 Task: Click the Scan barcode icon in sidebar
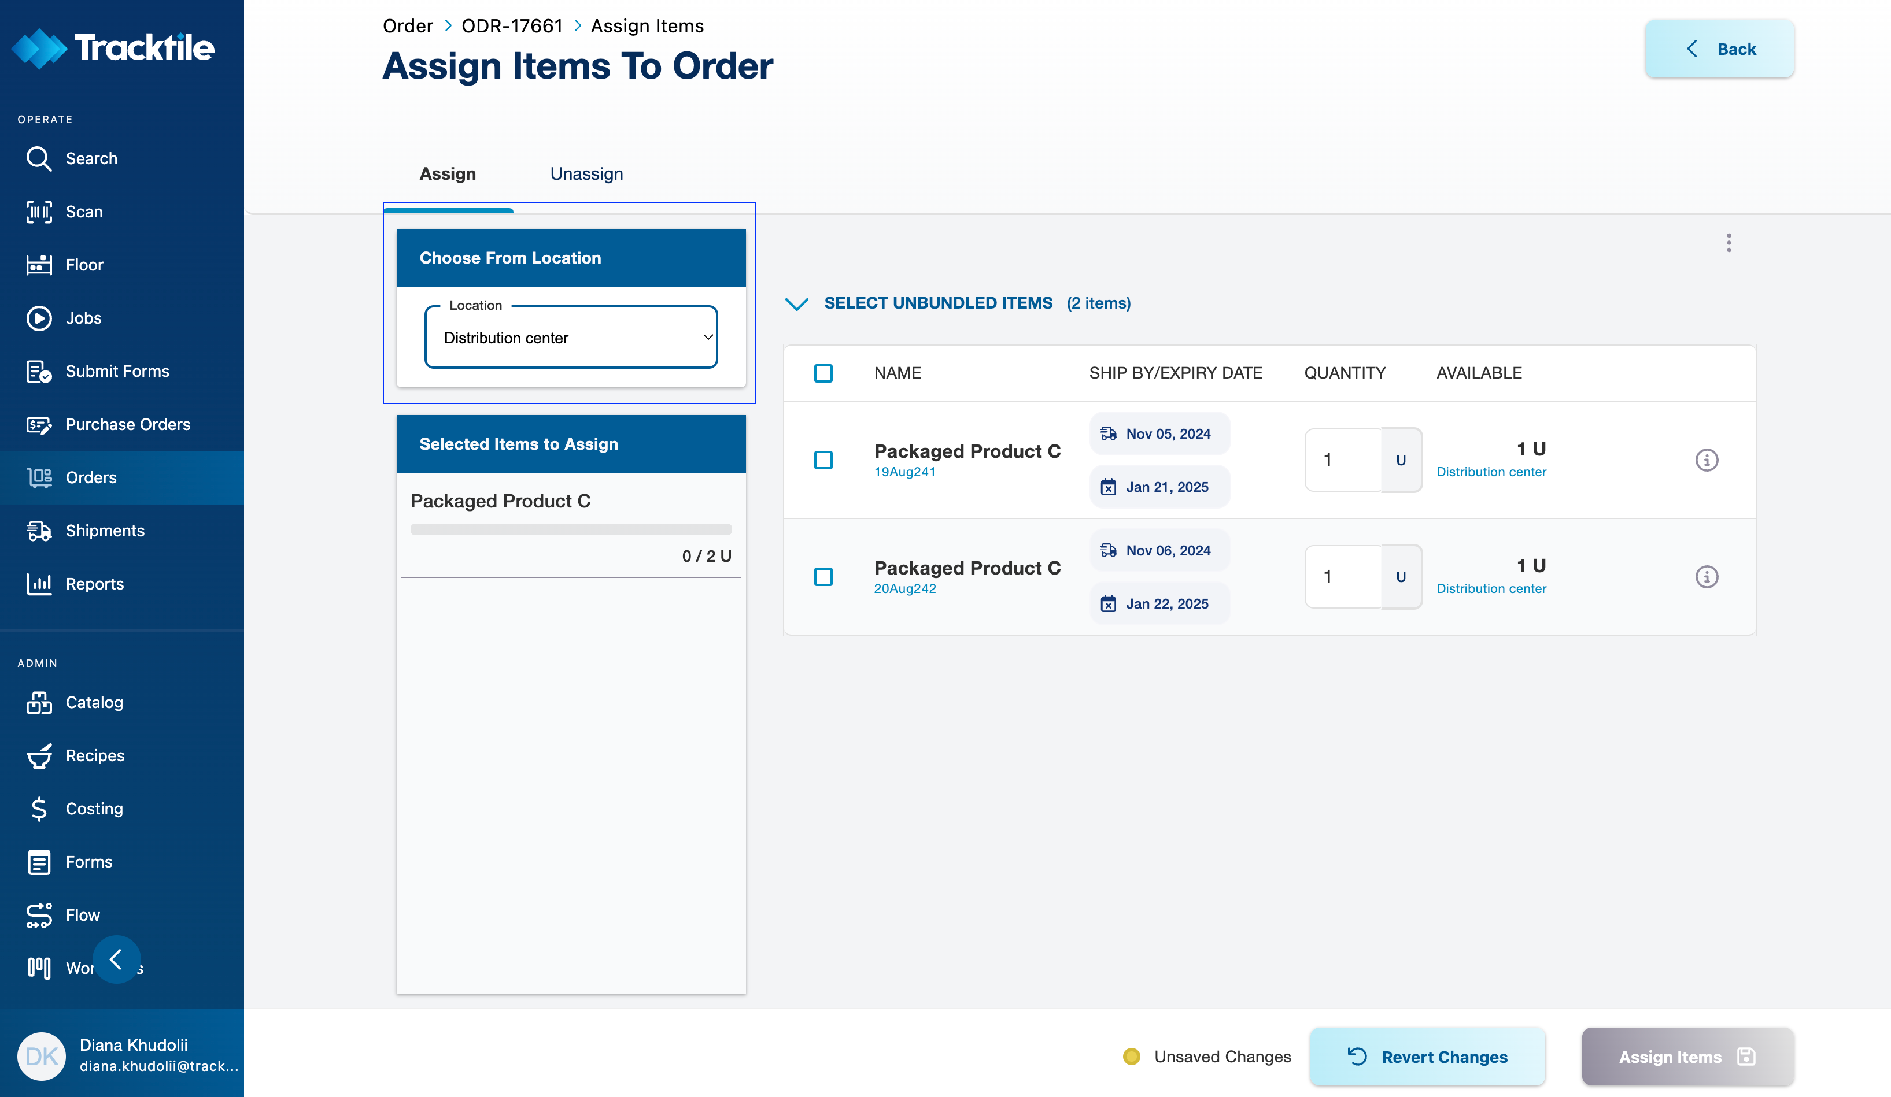pyautogui.click(x=39, y=212)
